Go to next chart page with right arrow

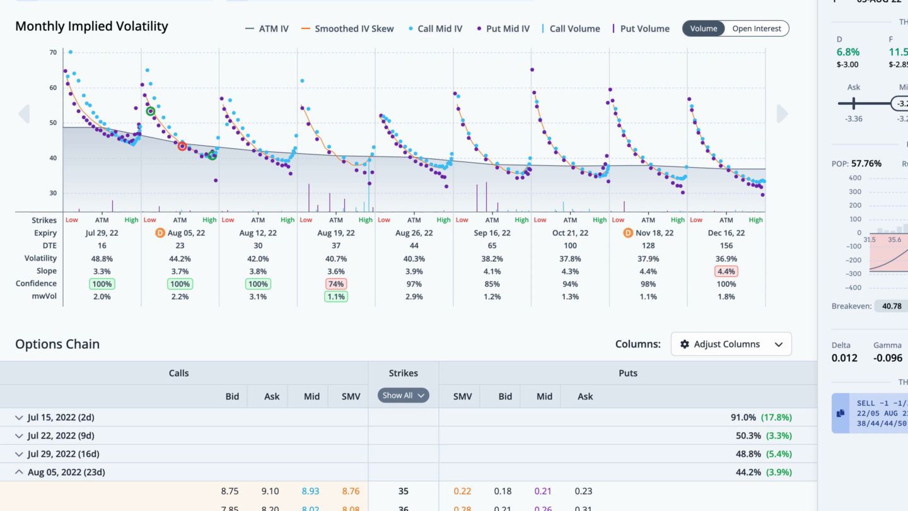pyautogui.click(x=783, y=114)
